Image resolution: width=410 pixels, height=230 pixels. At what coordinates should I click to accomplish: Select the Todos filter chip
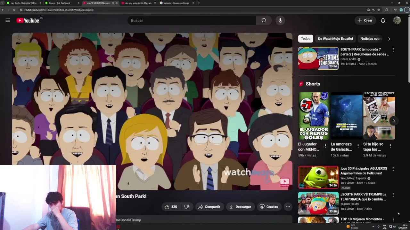click(x=306, y=39)
